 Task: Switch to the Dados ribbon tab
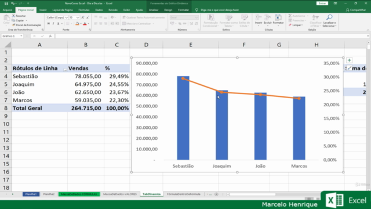pos(99,10)
